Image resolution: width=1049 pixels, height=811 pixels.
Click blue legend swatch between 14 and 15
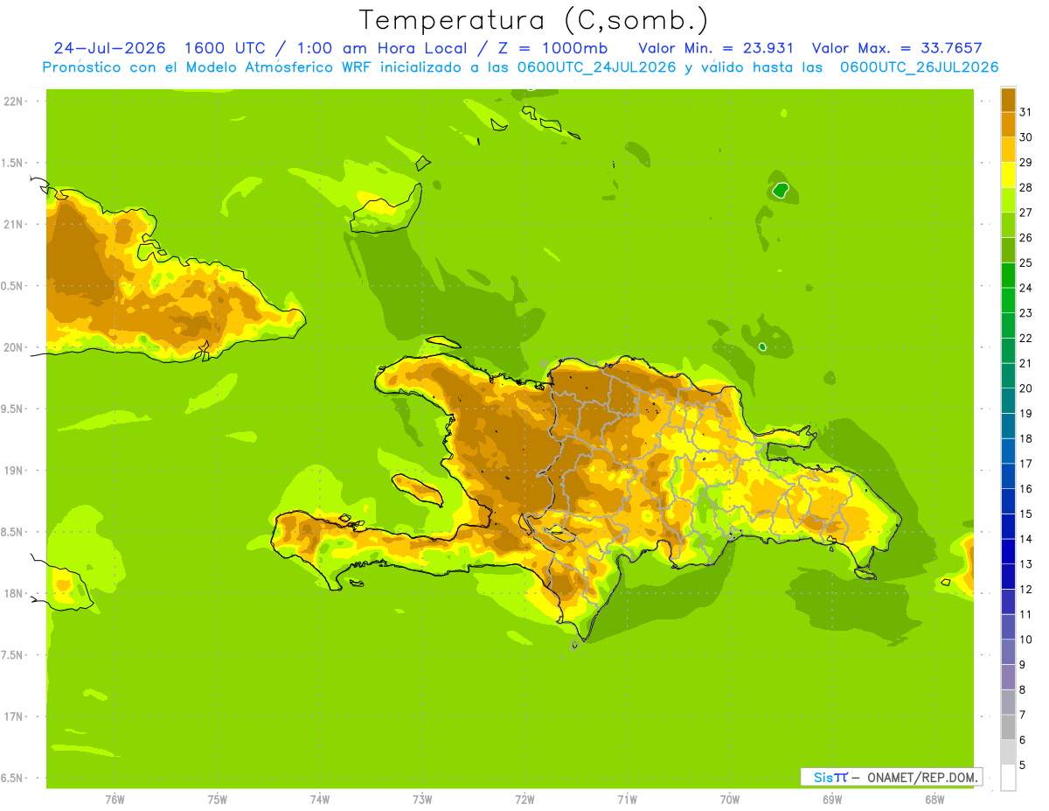tap(1008, 527)
